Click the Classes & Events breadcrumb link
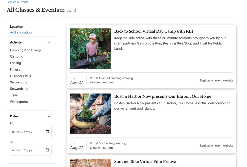247x167 pixels. [17, 2]
